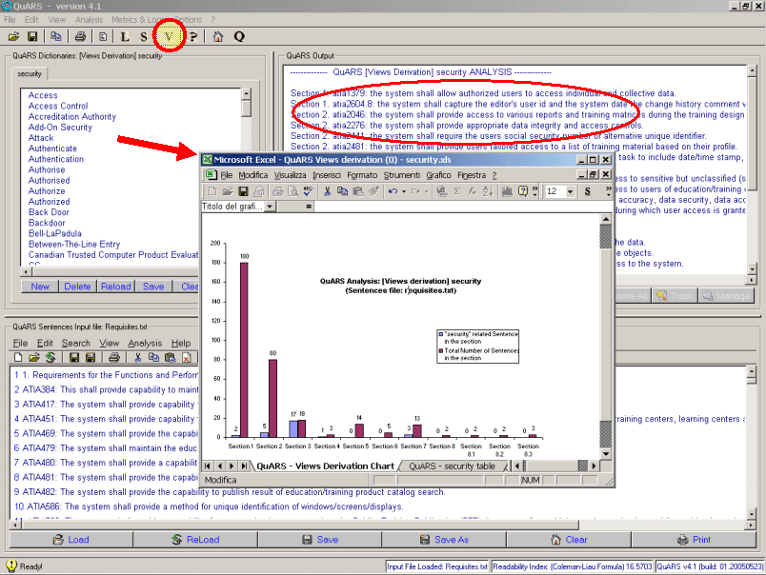Screen dimensions: 766x575
Task: Click sentence line 'ATIA586' in the input file
Action: [x=209, y=506]
